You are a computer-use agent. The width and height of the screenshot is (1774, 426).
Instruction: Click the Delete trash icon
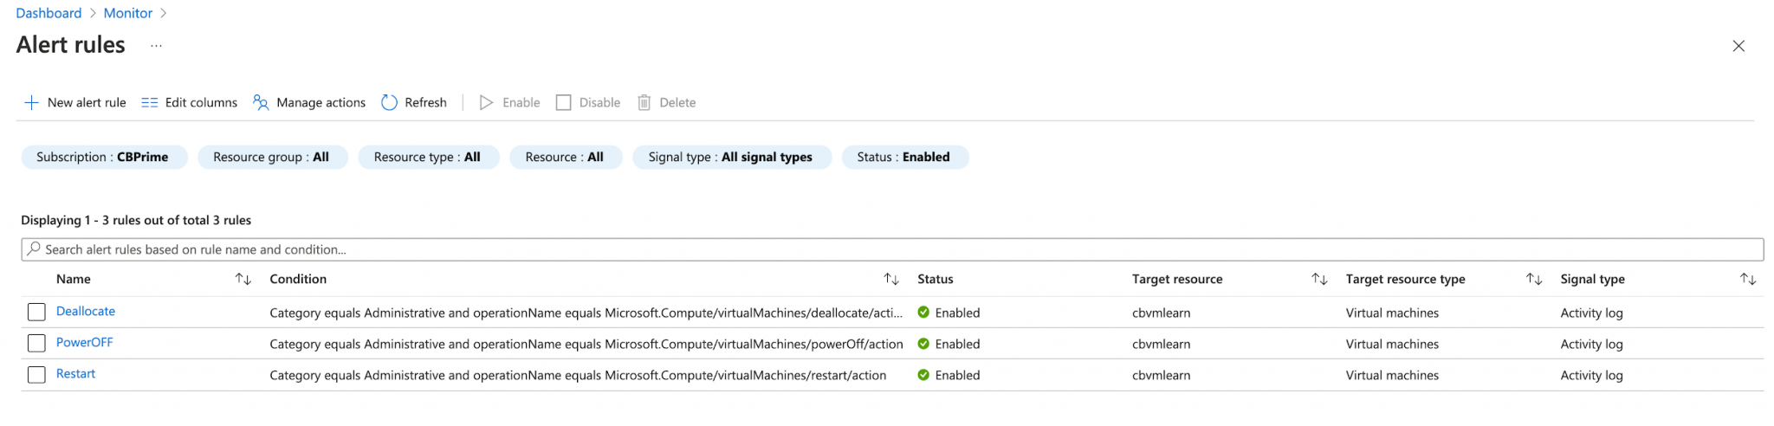(x=644, y=103)
